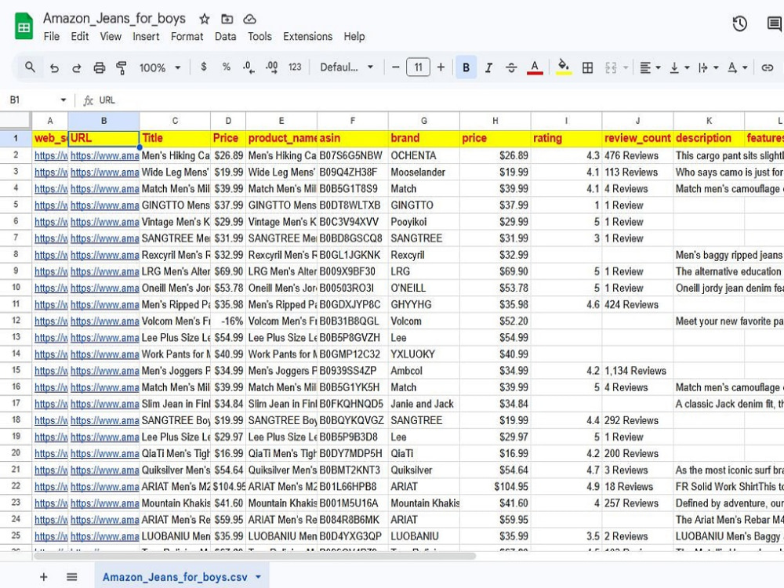Image resolution: width=784 pixels, height=588 pixels.
Task: Click the document title Amazon_Jeans_for_boys
Action: (x=114, y=19)
